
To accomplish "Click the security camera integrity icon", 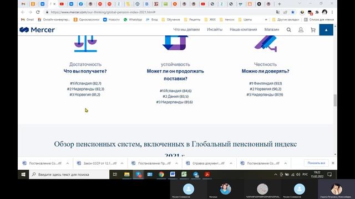I will [x=266, y=44].
